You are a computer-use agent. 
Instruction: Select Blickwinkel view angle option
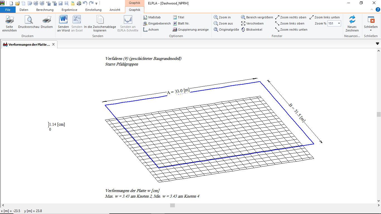(252, 30)
